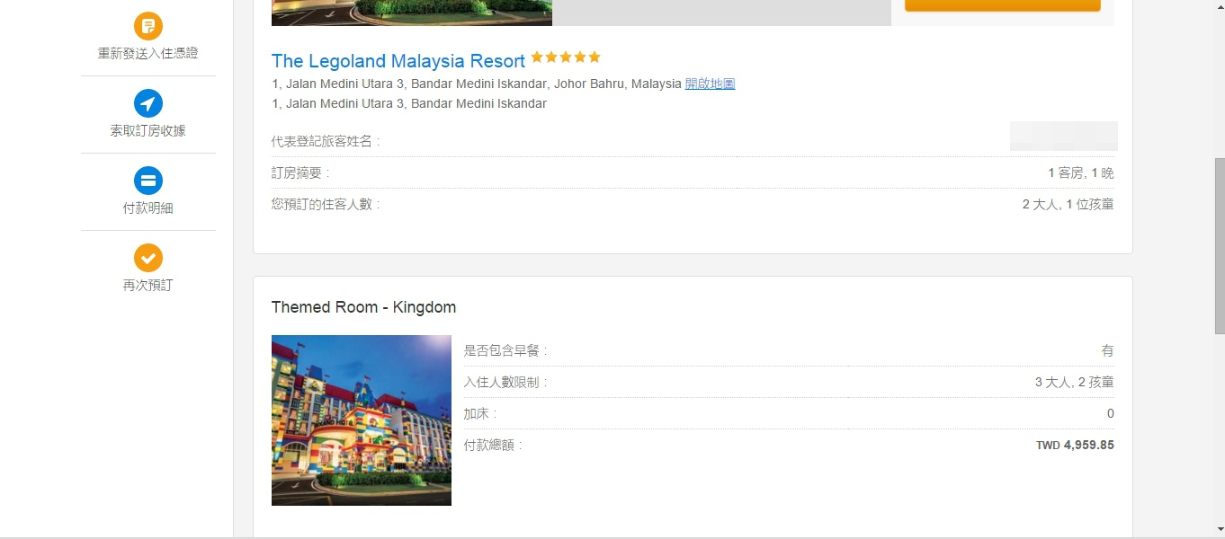Click the rebook checkmark icon
1225x539 pixels.
click(x=148, y=258)
